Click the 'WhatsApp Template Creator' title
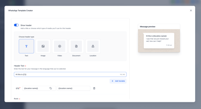Viewport: 201px width, 109px height. coord(21,11)
